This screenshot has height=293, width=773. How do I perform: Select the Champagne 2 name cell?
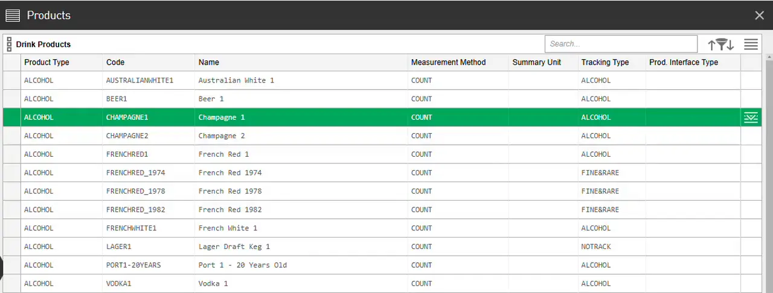301,136
